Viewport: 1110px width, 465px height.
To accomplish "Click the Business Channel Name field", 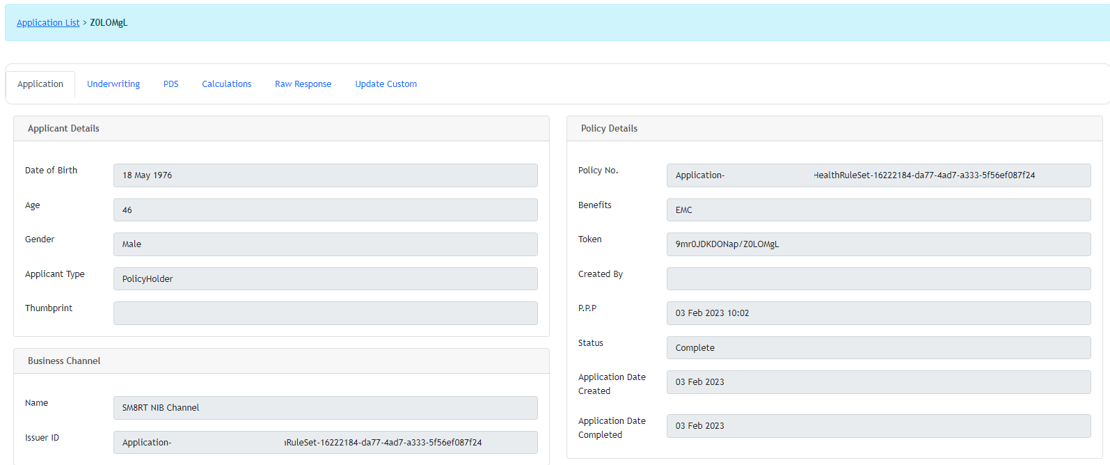I will 325,408.
